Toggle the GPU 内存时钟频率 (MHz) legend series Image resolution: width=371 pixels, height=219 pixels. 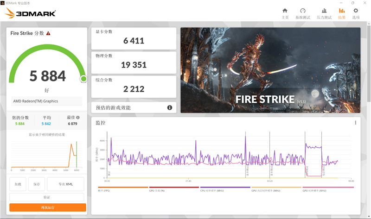tap(276, 189)
